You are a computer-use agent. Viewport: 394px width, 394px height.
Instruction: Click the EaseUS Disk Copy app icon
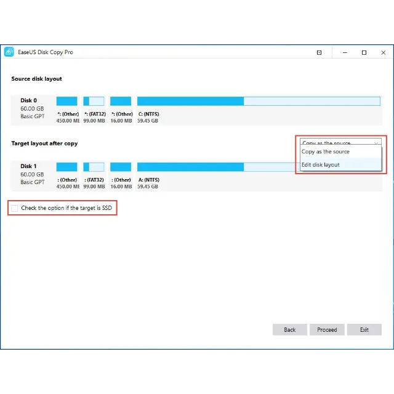9,52
